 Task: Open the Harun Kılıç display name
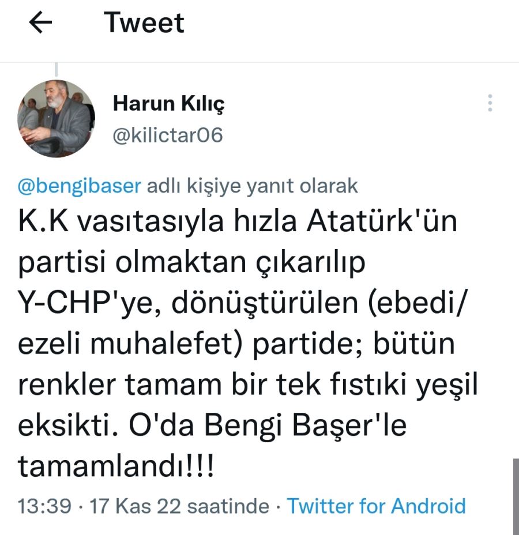(x=168, y=104)
